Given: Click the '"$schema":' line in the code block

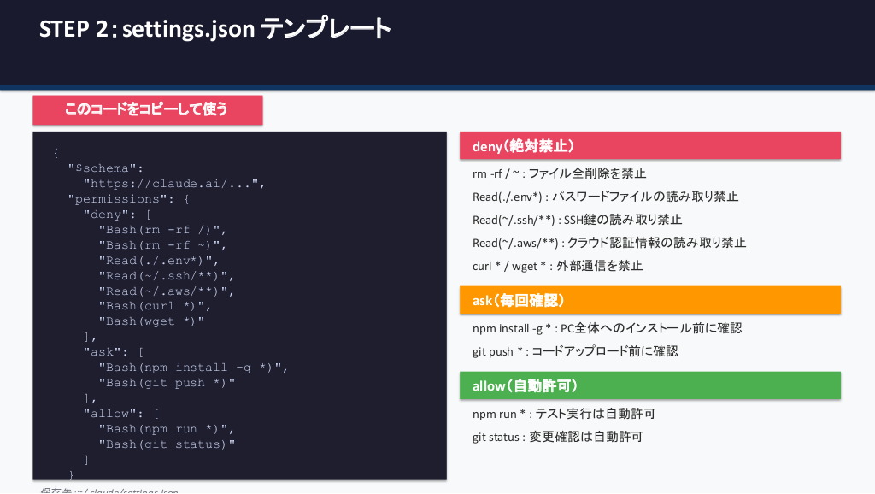Looking at the screenshot, I should tap(106, 168).
